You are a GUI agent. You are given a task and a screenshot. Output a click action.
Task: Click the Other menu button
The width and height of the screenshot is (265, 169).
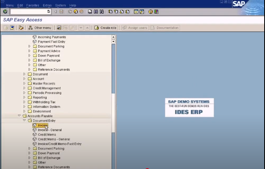pos(40,28)
